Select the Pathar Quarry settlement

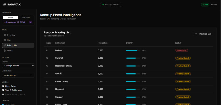[62, 81]
